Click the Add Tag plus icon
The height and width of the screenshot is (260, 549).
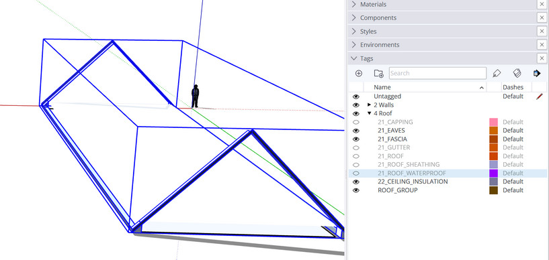[x=359, y=73]
